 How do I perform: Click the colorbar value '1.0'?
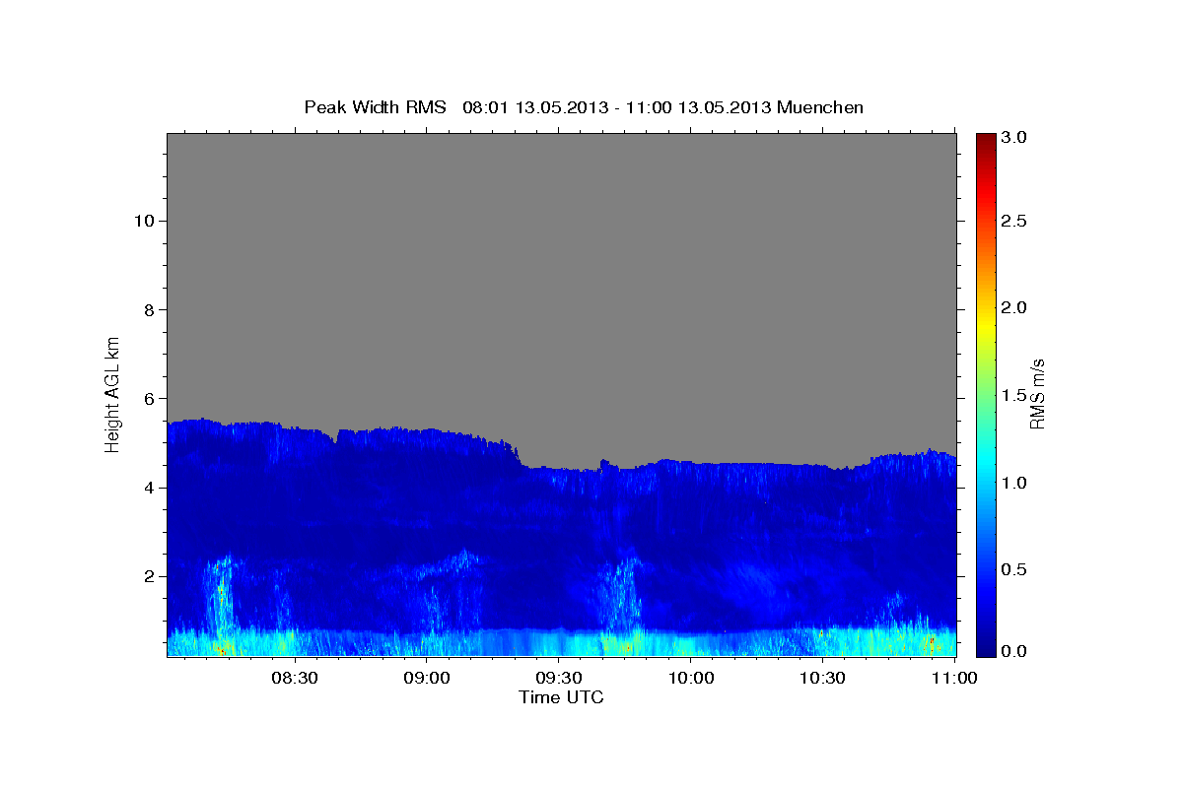(x=1014, y=483)
